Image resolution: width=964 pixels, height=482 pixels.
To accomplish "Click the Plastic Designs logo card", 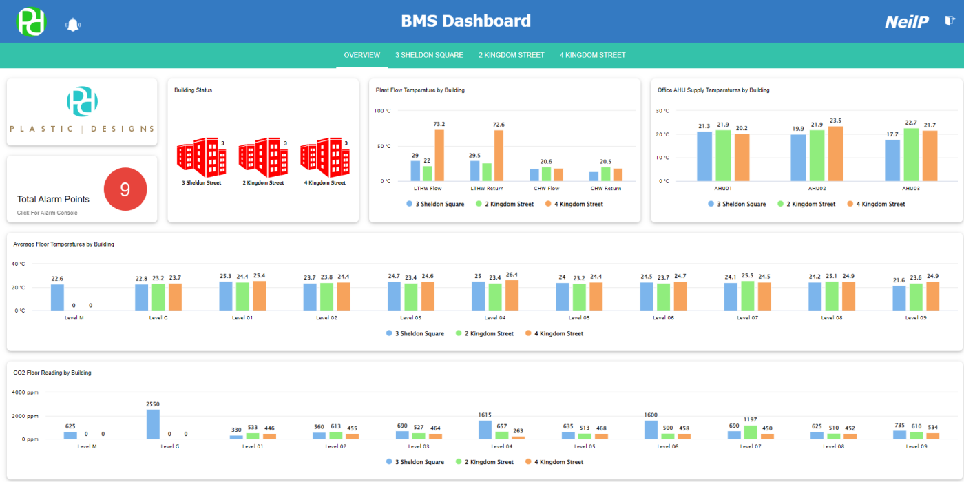I will coord(81,112).
